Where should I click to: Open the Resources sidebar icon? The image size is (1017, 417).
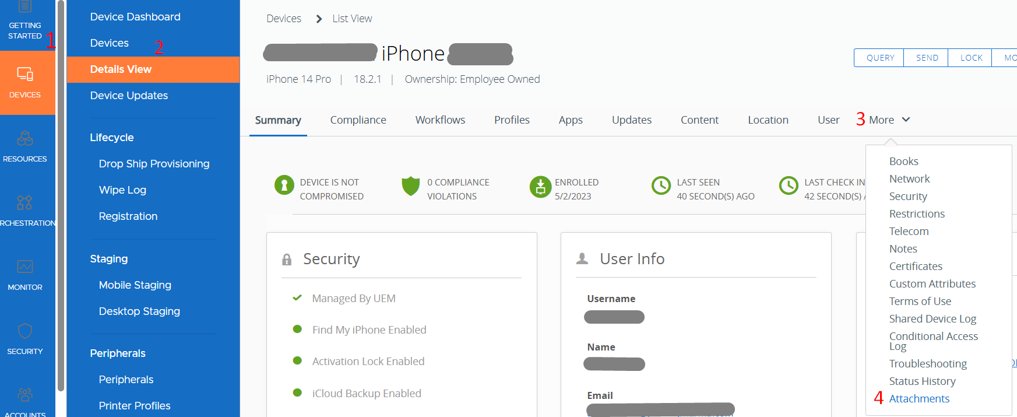25,139
